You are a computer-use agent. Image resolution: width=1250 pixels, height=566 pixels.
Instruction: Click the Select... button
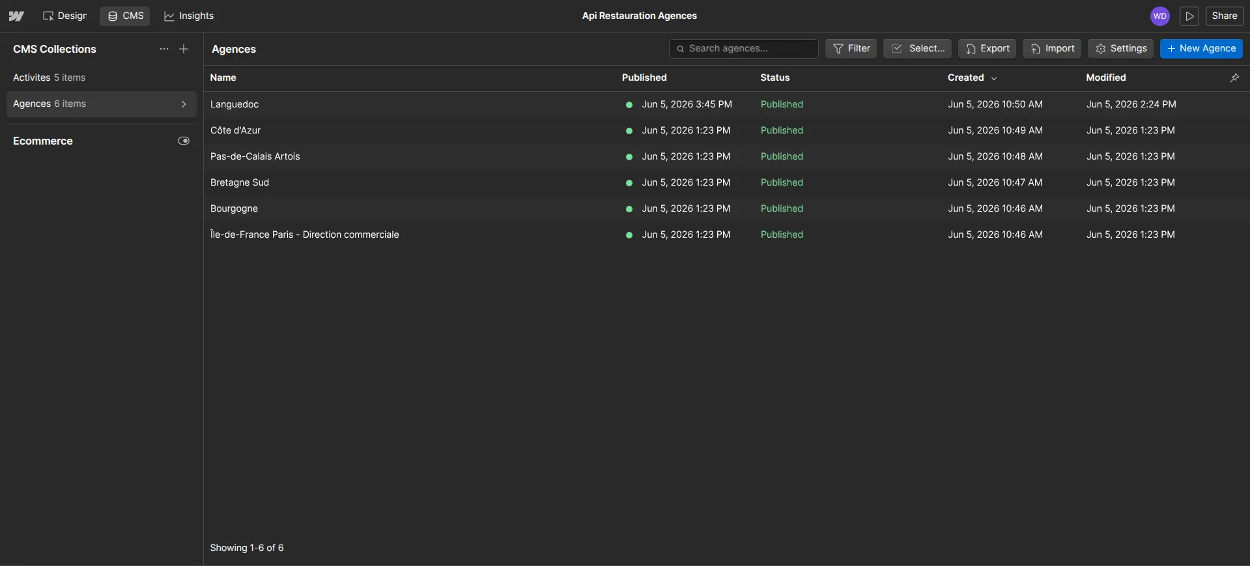(917, 49)
